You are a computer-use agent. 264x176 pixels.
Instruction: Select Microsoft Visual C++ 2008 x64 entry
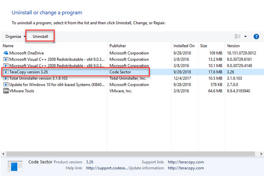[x=57, y=59]
